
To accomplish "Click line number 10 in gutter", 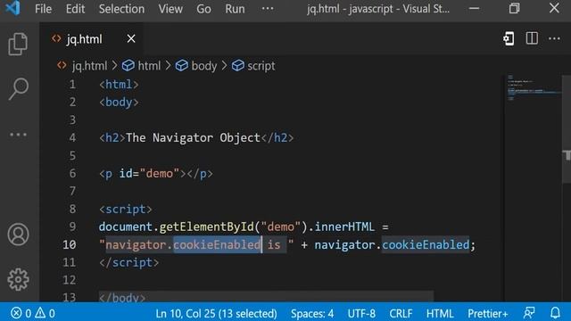I will tap(70, 244).
